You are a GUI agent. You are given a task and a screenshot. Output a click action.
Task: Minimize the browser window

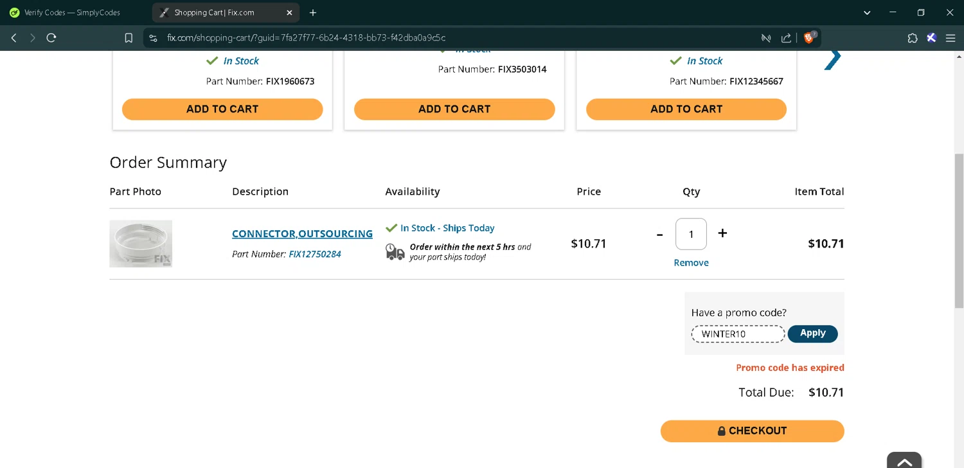click(x=893, y=12)
